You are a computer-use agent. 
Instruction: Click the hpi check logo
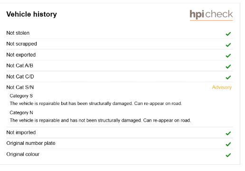[211, 15]
